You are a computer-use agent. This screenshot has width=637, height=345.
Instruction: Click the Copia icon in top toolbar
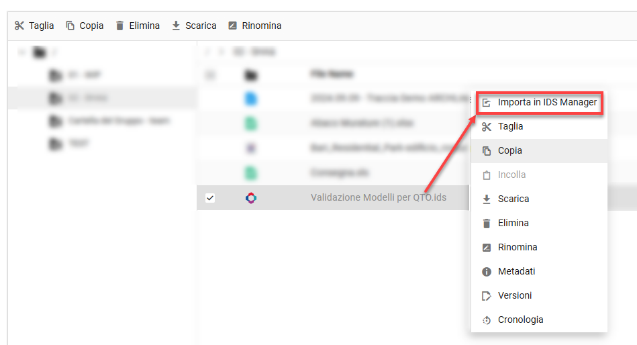[70, 26]
